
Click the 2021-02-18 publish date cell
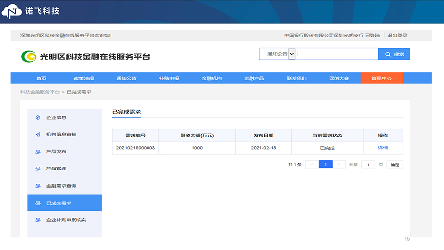pos(263,148)
